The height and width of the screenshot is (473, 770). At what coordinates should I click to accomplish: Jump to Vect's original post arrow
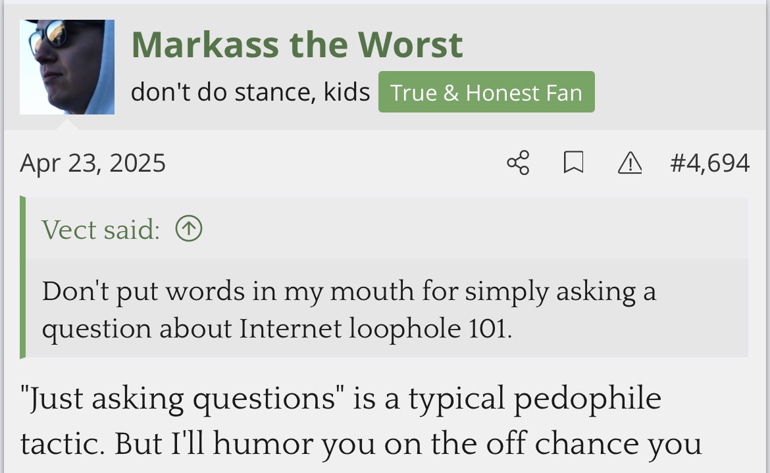pyautogui.click(x=189, y=229)
